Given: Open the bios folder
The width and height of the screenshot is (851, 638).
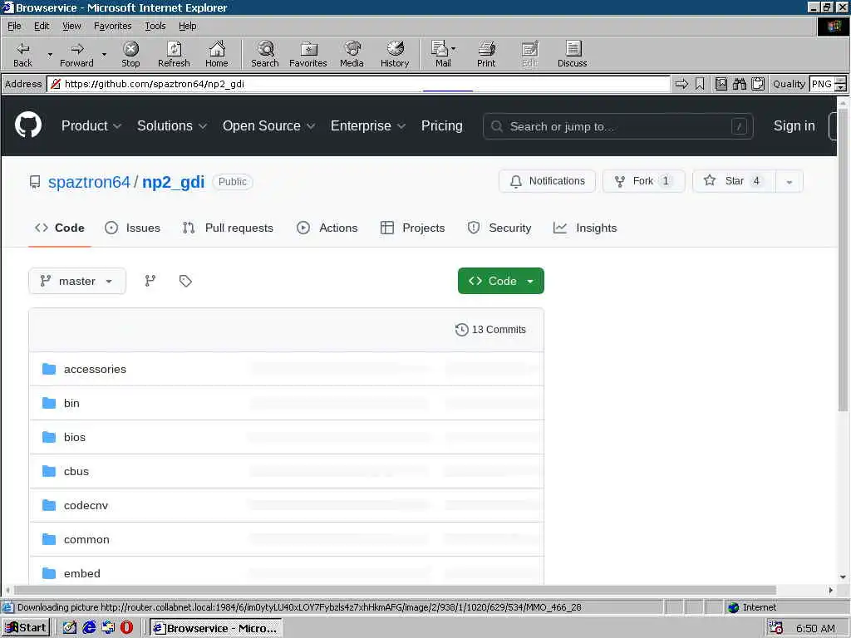Looking at the screenshot, I should (x=75, y=437).
